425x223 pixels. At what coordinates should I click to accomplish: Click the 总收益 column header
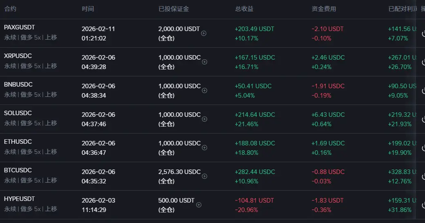pyautogui.click(x=244, y=9)
